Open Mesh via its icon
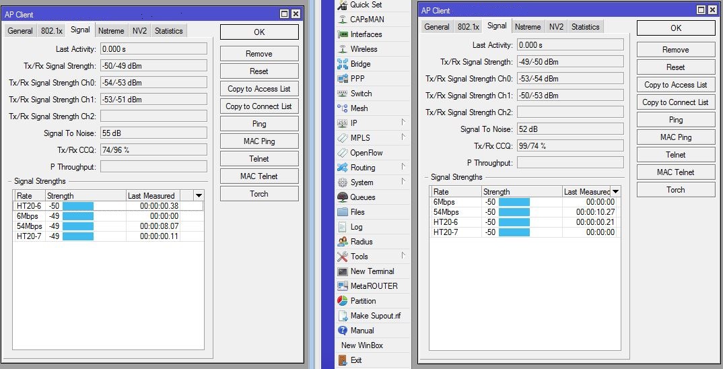723x369 pixels. (x=342, y=108)
